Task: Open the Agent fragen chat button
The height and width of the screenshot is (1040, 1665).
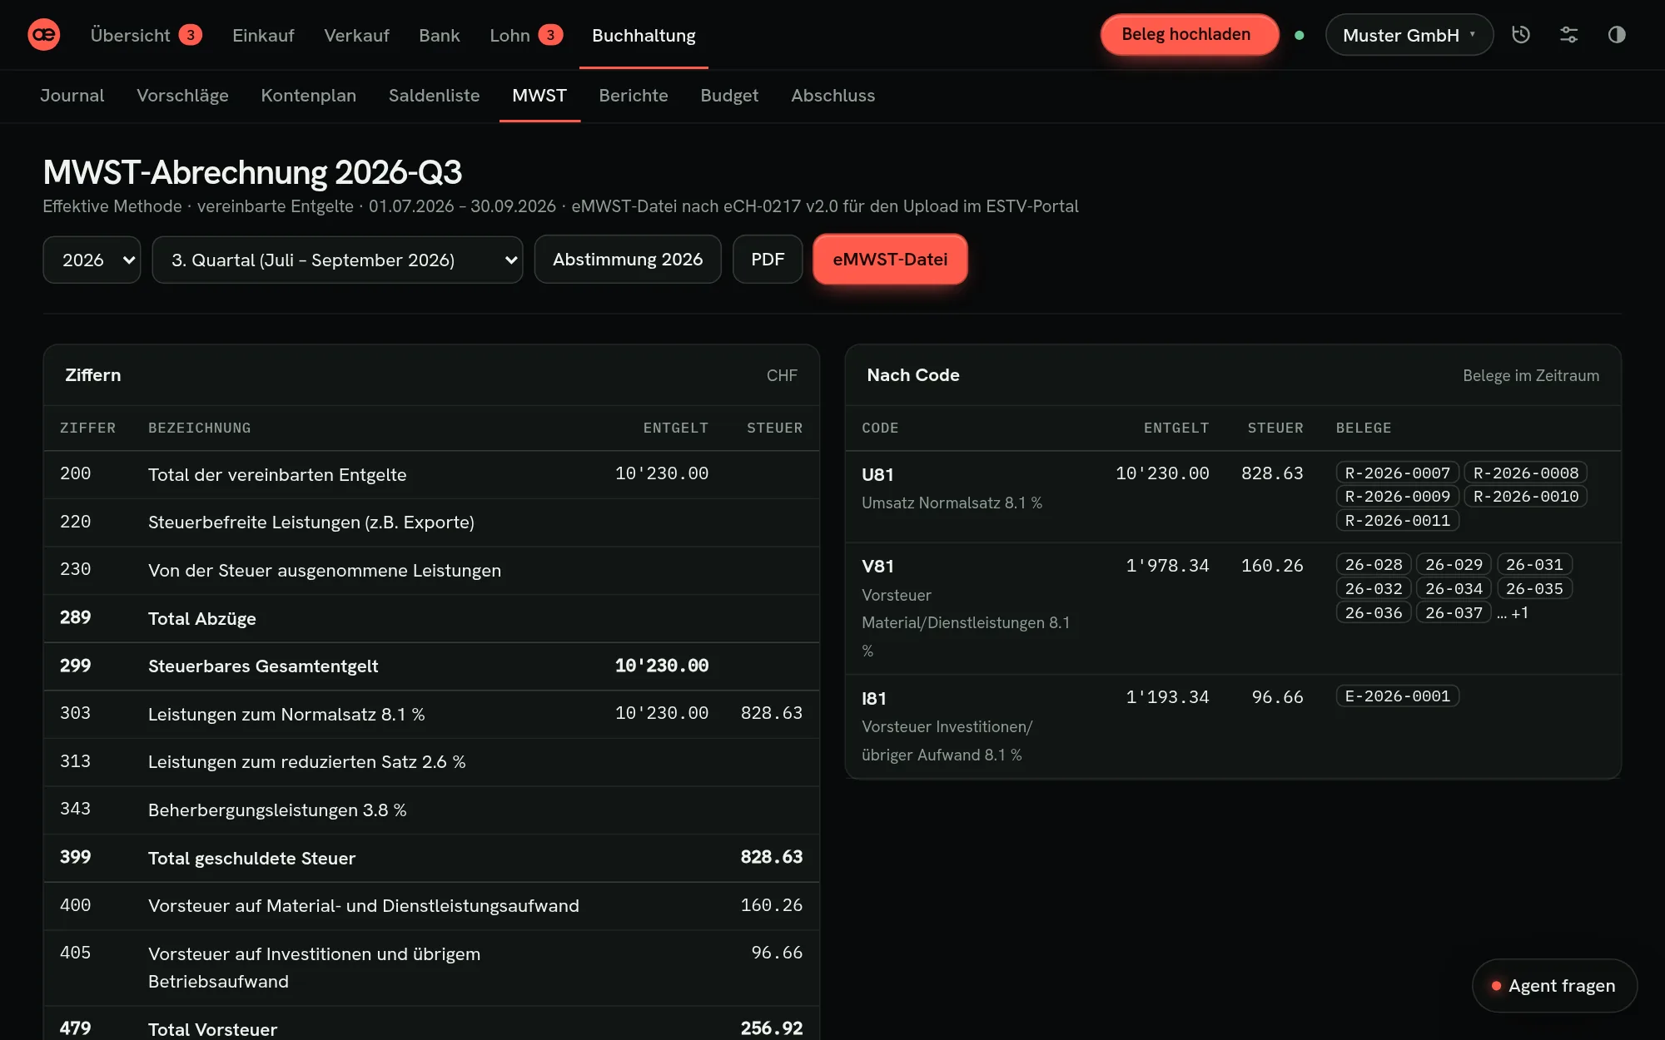Action: pos(1554,986)
